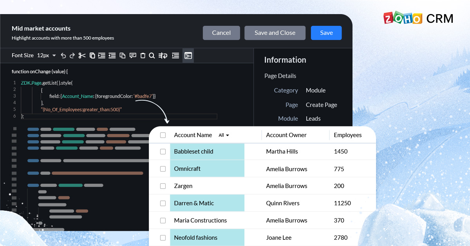Click the Save and Close button
Screen dimensions: 470x246
(x=275, y=33)
